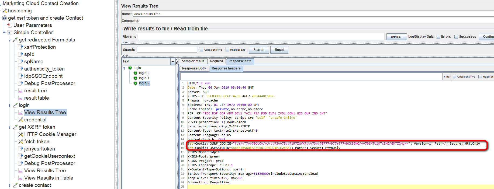Collapse the Simple Controller node
The image size is (494, 189).
click(x=4, y=33)
